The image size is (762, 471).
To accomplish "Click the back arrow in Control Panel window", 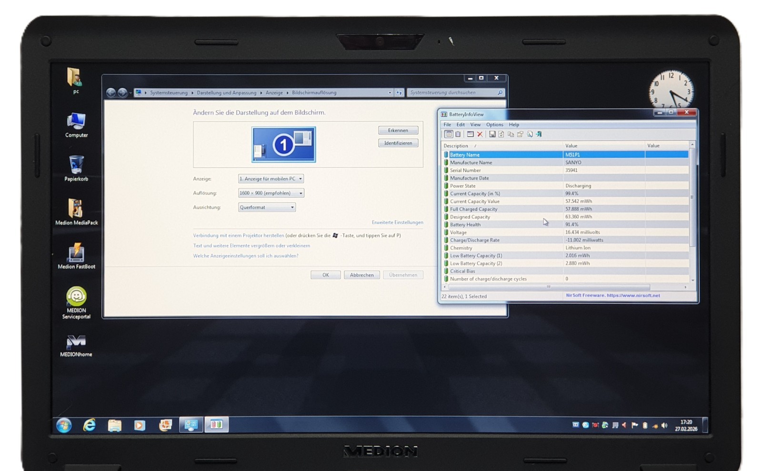I will click(x=110, y=92).
